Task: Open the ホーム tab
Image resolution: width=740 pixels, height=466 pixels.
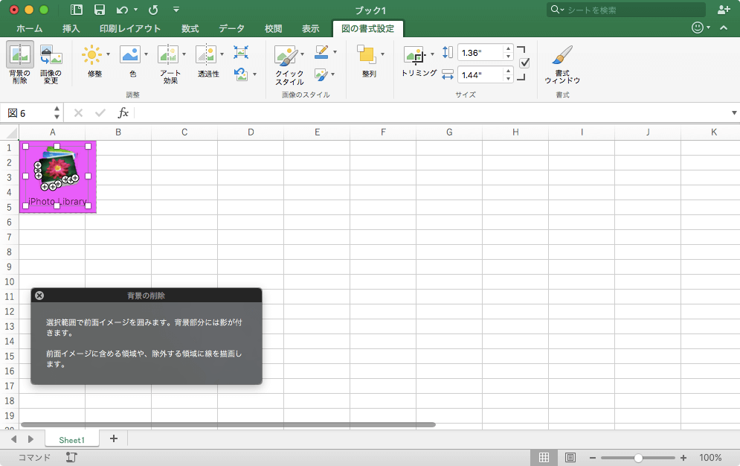Action: point(29,29)
